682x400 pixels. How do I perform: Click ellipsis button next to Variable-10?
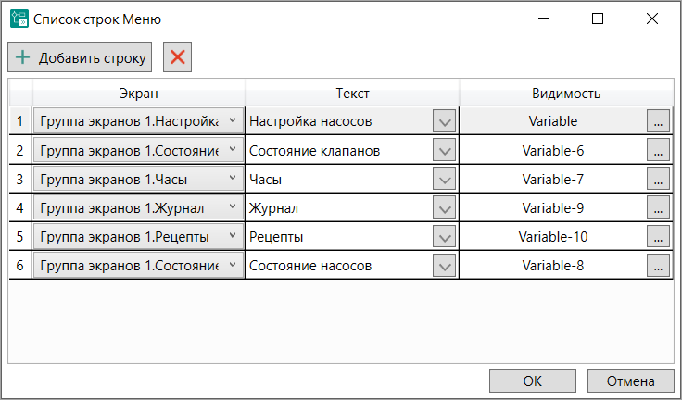click(658, 237)
